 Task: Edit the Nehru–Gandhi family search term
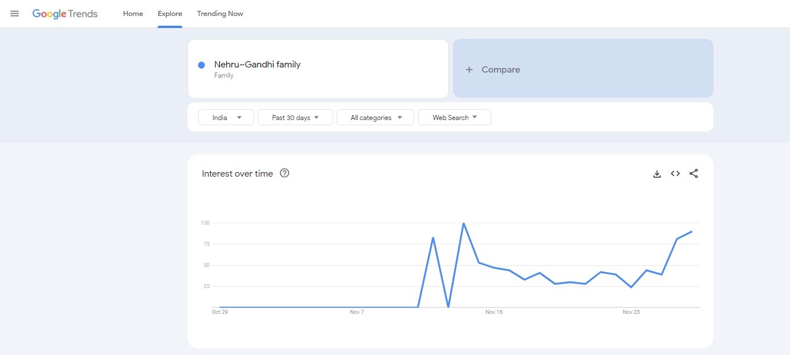(257, 65)
